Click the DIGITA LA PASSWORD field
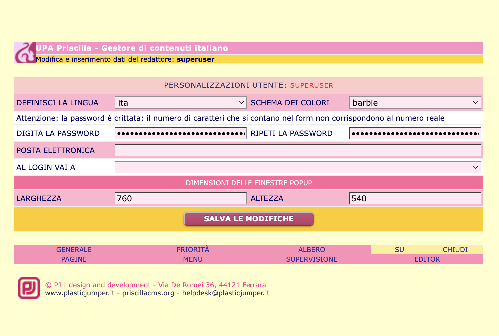The image size is (499, 336). [x=181, y=133]
